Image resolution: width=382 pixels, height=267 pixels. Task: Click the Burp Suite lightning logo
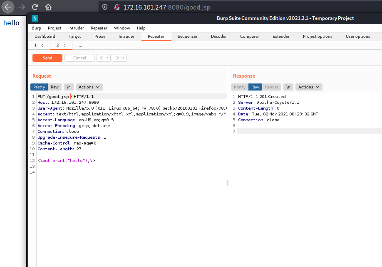click(x=35, y=18)
